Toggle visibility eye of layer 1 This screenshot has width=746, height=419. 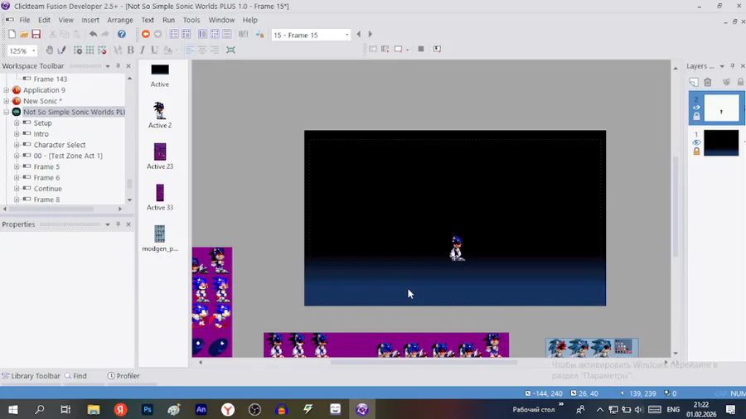(x=696, y=142)
